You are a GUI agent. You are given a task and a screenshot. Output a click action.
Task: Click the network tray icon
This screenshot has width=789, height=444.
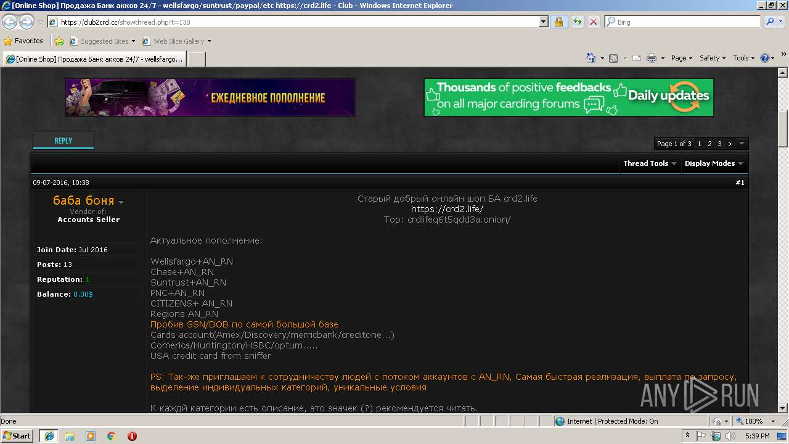point(716,436)
